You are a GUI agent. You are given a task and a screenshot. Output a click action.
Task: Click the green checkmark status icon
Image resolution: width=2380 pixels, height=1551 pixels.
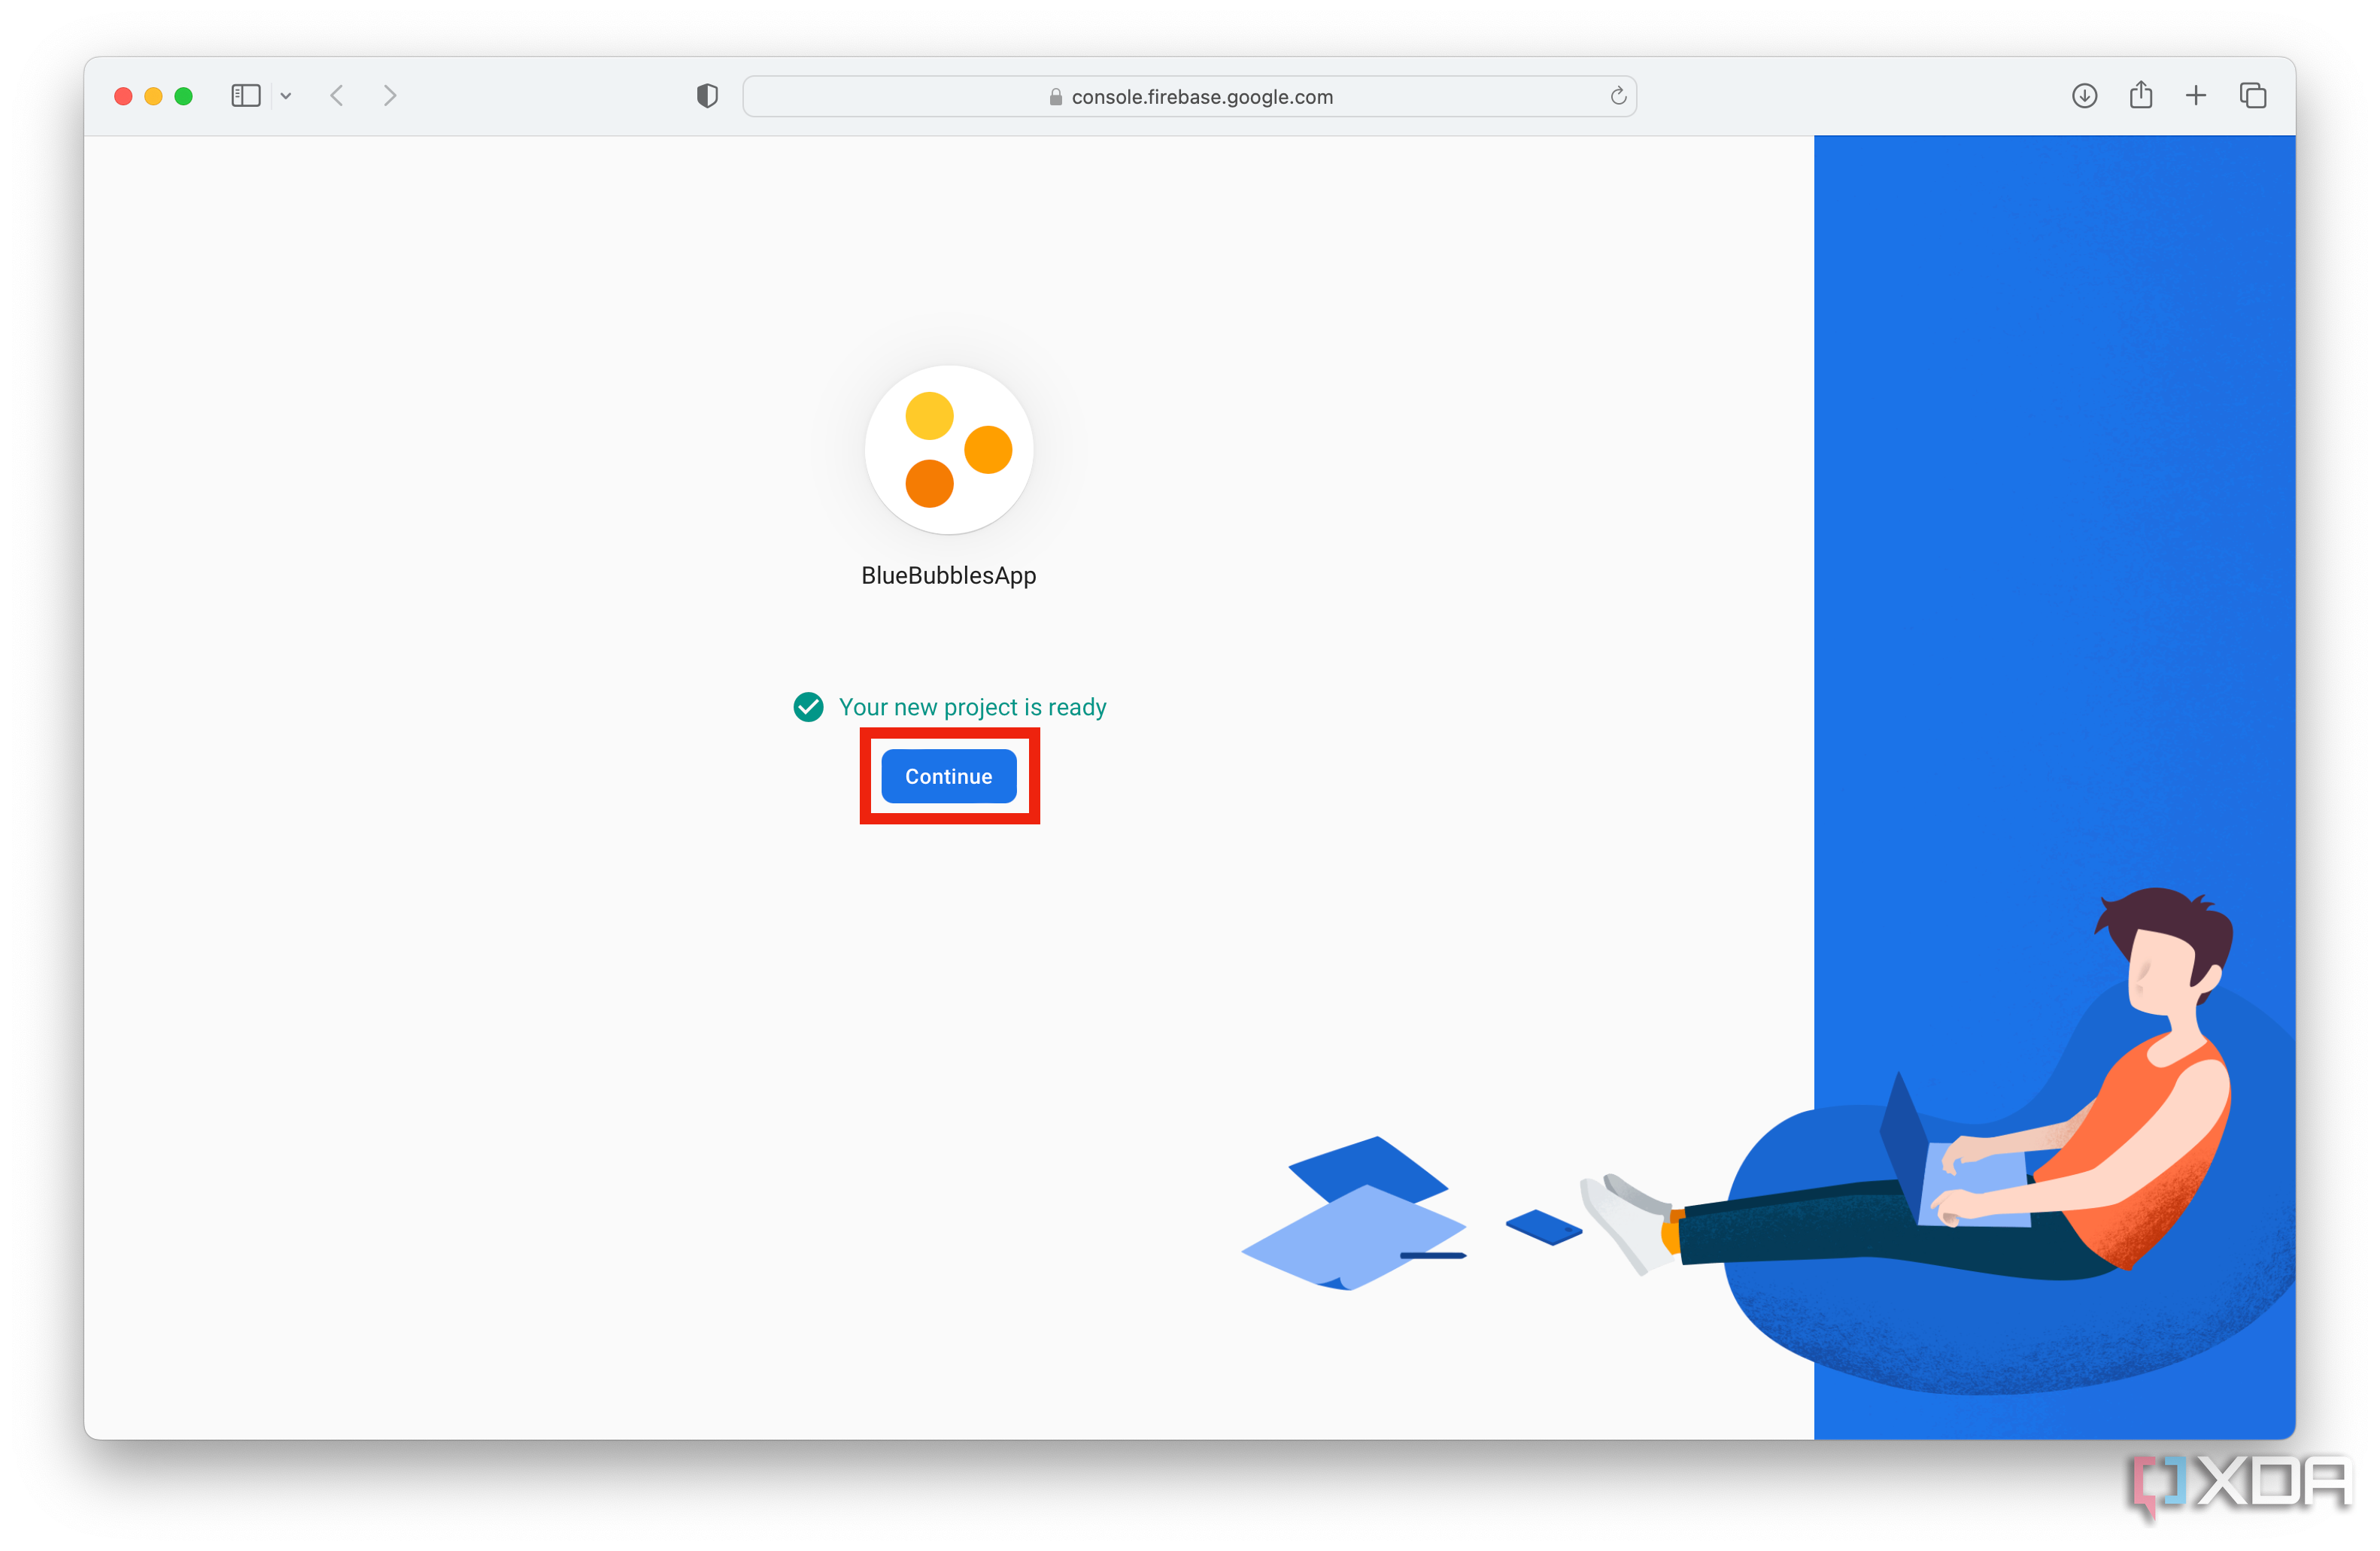coord(808,707)
